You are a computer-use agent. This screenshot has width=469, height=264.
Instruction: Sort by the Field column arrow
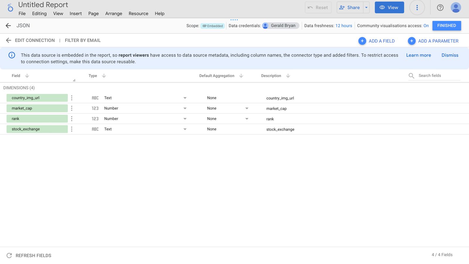(x=27, y=76)
